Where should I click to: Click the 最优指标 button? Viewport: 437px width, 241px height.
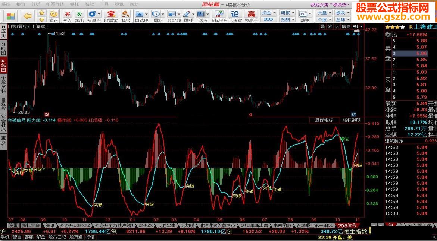[324, 120]
